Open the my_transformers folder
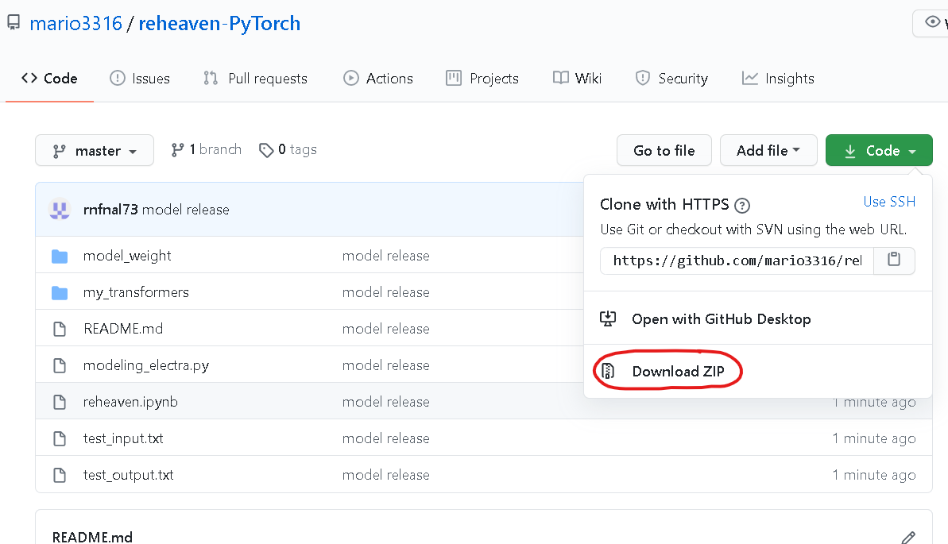This screenshot has width=948, height=544. pos(136,292)
